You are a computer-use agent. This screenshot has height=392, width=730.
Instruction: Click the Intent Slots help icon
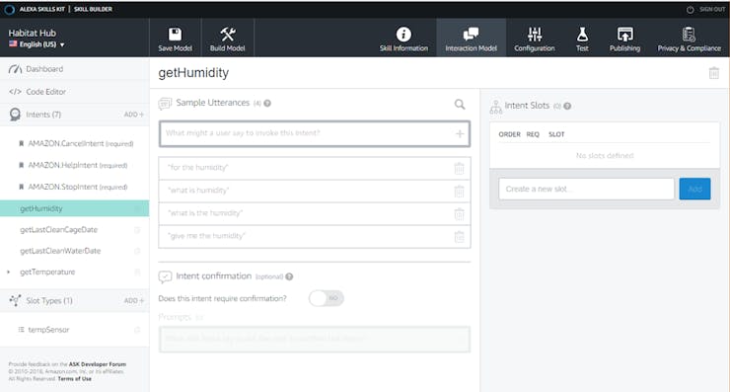point(567,107)
